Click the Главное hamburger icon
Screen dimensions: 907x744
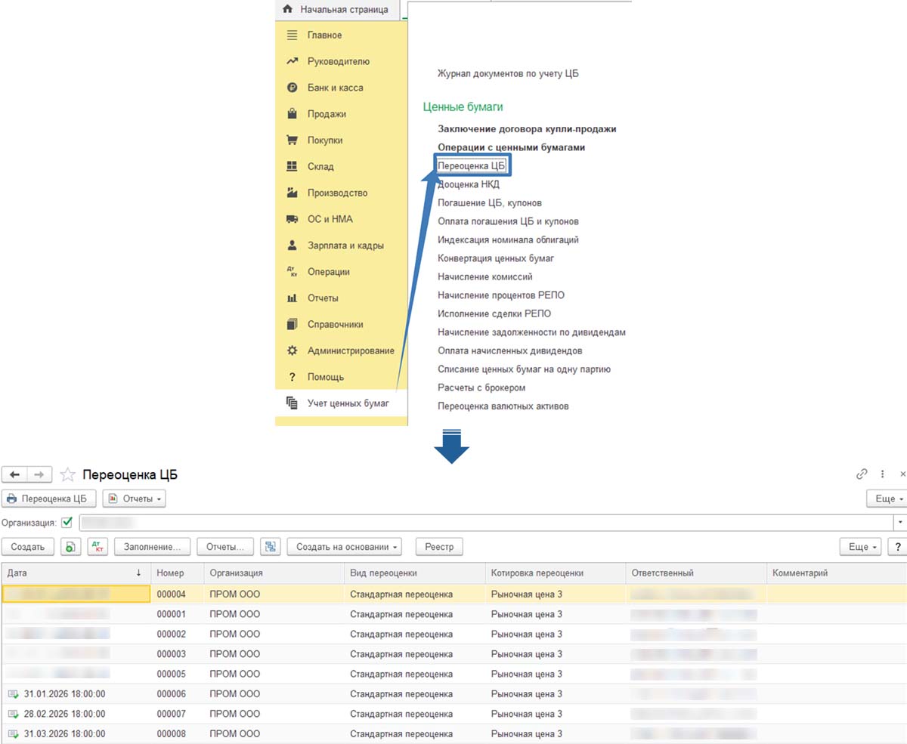[x=293, y=36]
